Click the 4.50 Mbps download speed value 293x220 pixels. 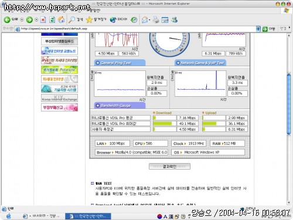[x=106, y=53]
